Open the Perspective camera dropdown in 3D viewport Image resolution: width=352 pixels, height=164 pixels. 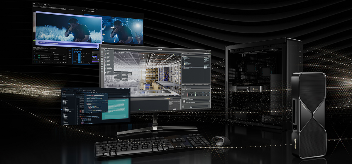tap(122, 52)
